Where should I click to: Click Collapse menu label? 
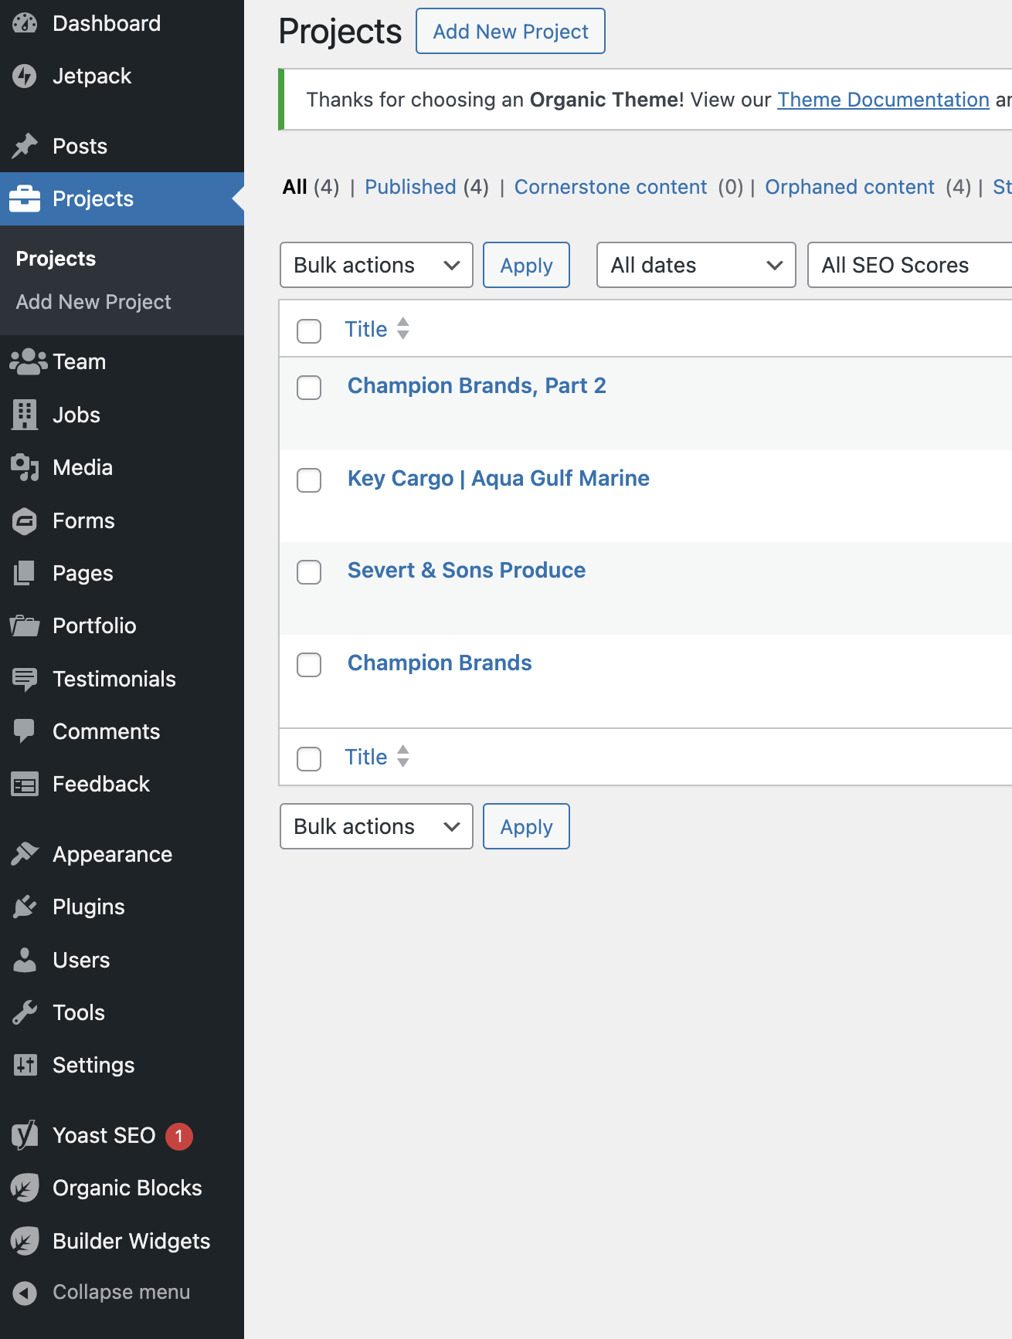121,1292
